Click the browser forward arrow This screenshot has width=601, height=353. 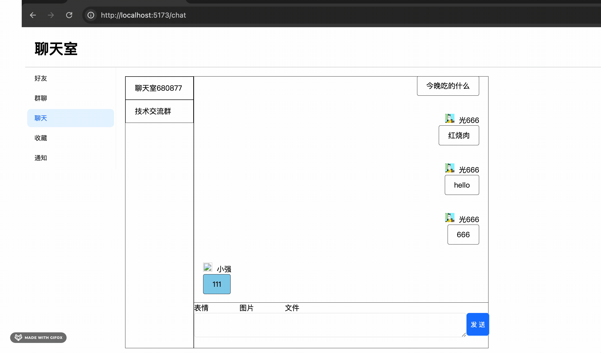tap(51, 15)
